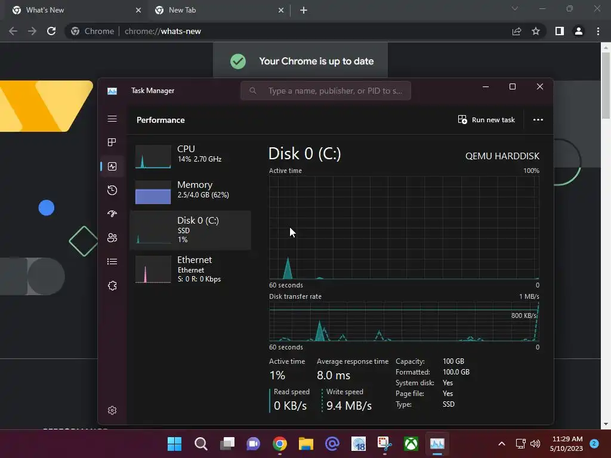Open Users page in Task Manager sidebar
The width and height of the screenshot is (611, 458).
(x=112, y=237)
